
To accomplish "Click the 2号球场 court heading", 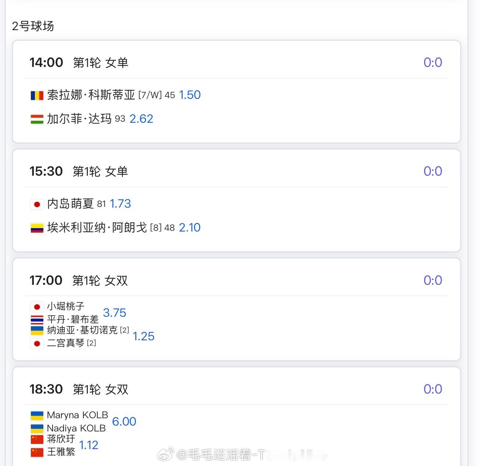I will coord(33,26).
